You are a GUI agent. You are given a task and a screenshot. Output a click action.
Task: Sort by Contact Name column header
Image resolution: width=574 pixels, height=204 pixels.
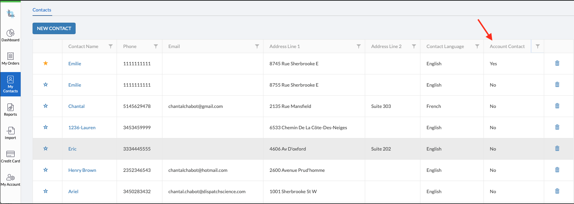83,46
